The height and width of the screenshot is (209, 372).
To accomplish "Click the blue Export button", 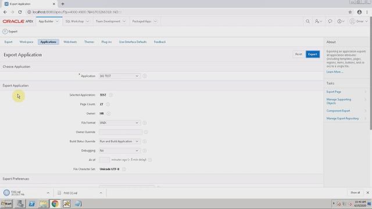I will pos(313,54).
